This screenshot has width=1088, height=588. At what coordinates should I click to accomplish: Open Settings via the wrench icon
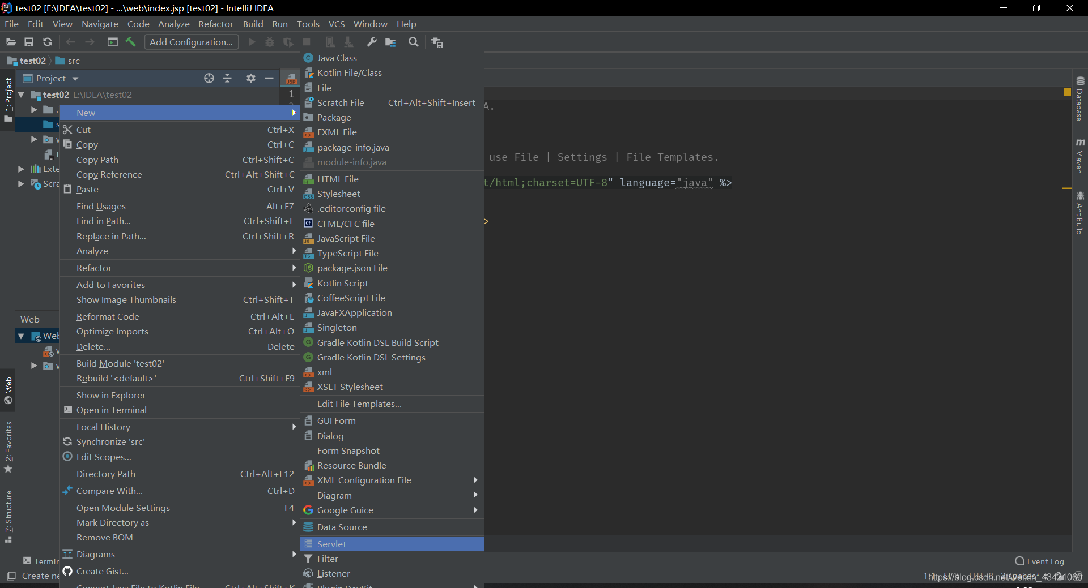click(372, 42)
